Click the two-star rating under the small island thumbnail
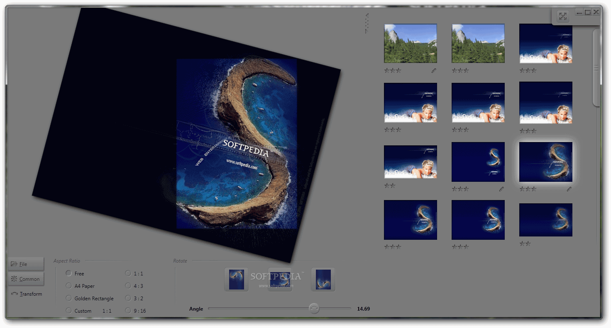Viewport: 611px width, 328px height. [x=525, y=244]
